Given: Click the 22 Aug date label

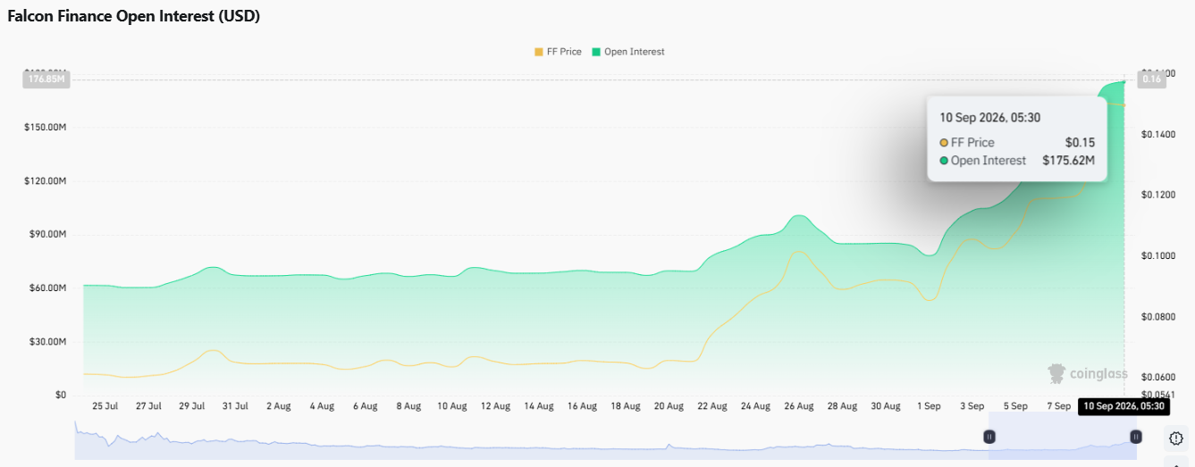Looking at the screenshot, I should tap(712, 405).
